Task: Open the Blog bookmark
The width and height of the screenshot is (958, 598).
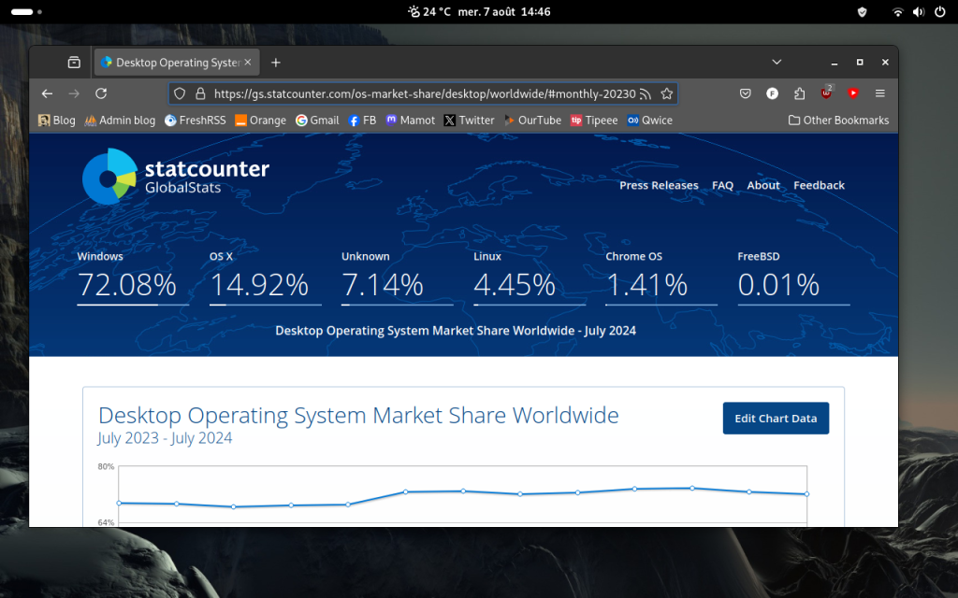Action: point(57,121)
